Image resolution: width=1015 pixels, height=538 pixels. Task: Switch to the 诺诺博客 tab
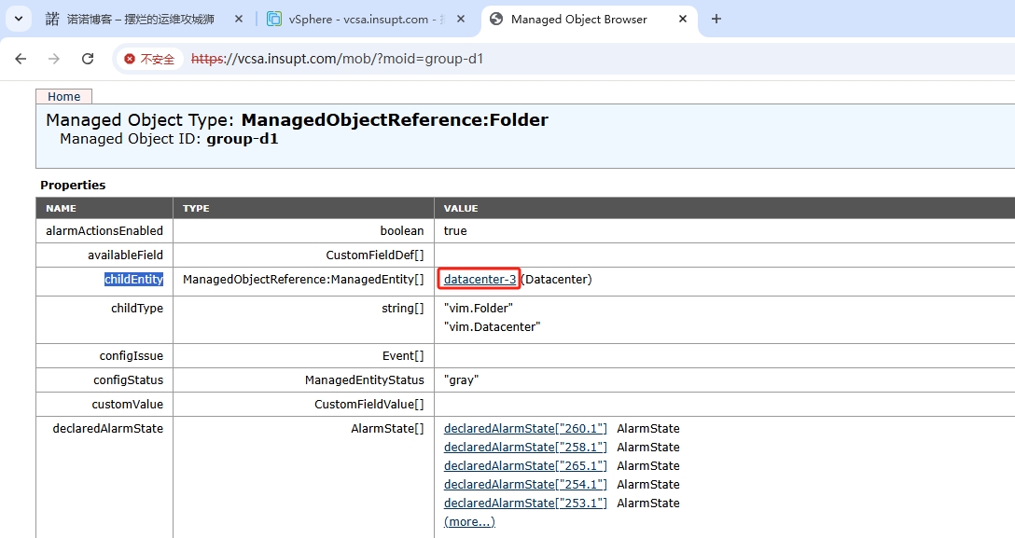click(140, 19)
